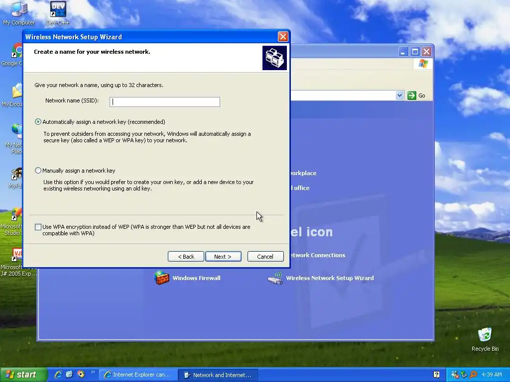Click the Next button in wizard

(223, 257)
